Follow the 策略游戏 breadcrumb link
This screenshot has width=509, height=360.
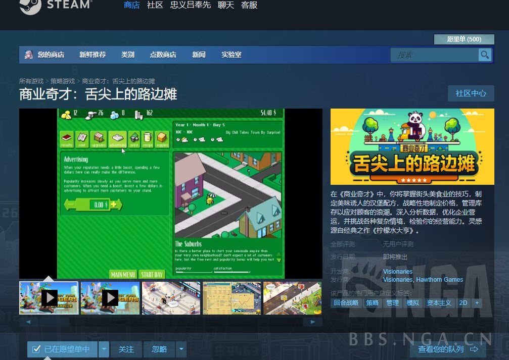pos(63,81)
